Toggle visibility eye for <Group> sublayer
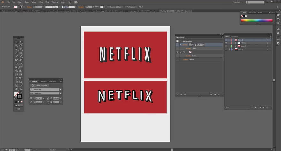Screen dimensions: 281x151 (x=226, y=43)
